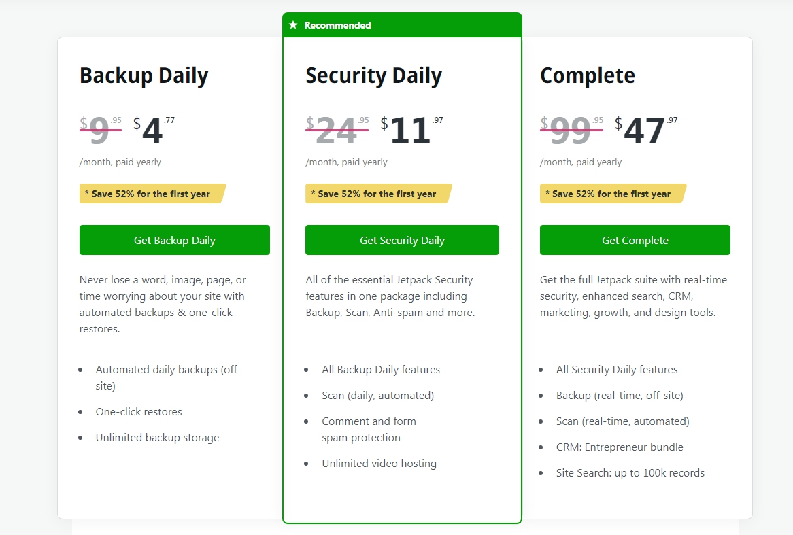Image resolution: width=793 pixels, height=535 pixels.
Task: Click the Unlimited video hosting item
Action: [x=379, y=464]
